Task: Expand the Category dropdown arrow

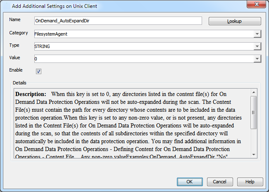Action: (257, 34)
